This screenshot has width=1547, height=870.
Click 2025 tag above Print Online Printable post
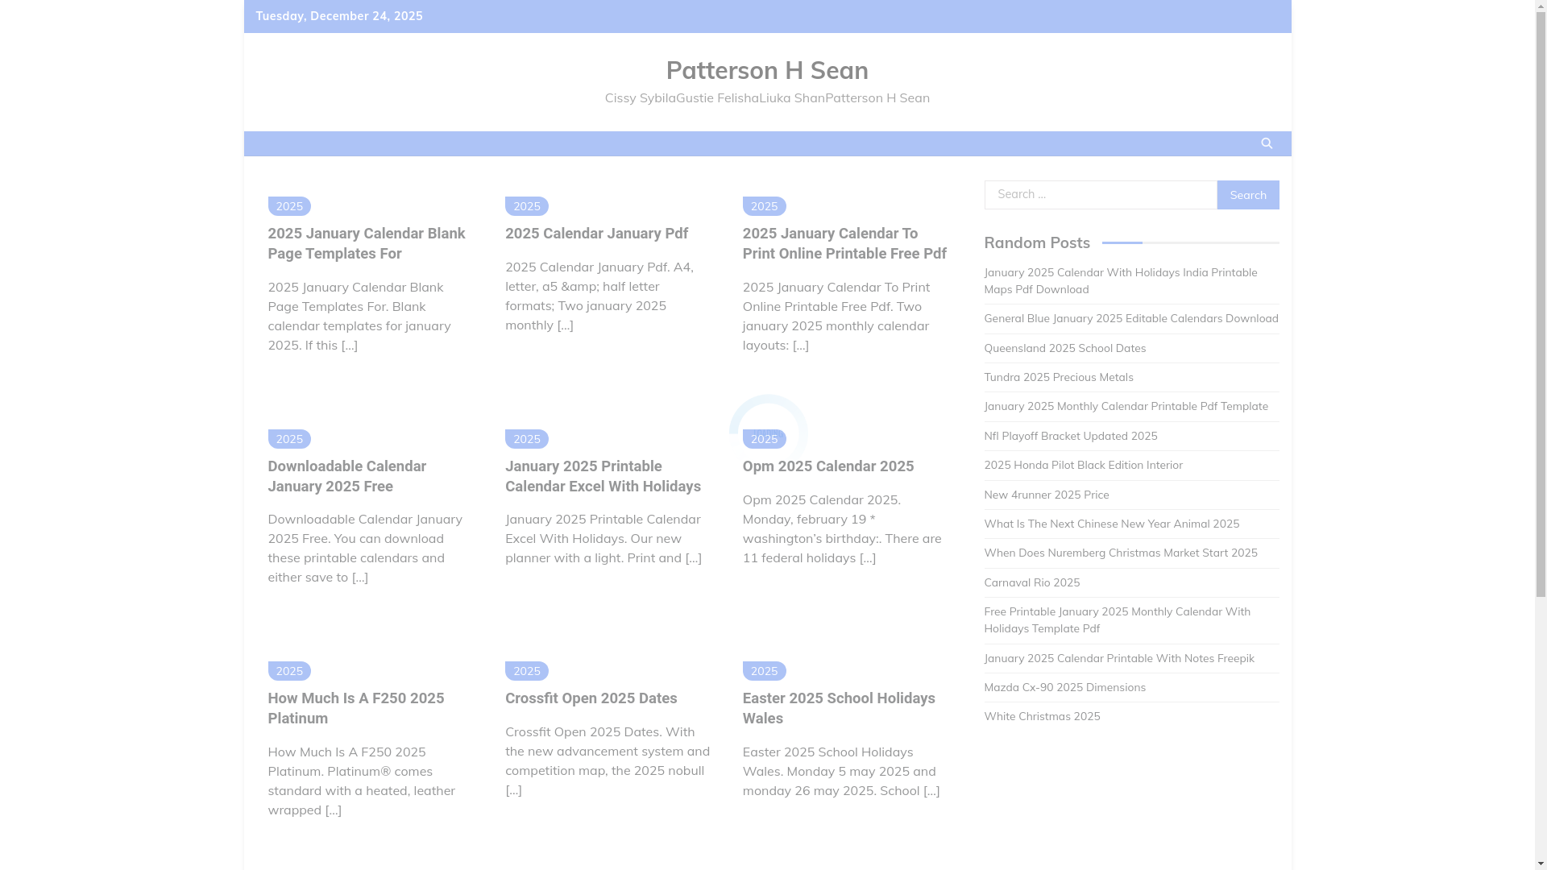pyautogui.click(x=764, y=206)
